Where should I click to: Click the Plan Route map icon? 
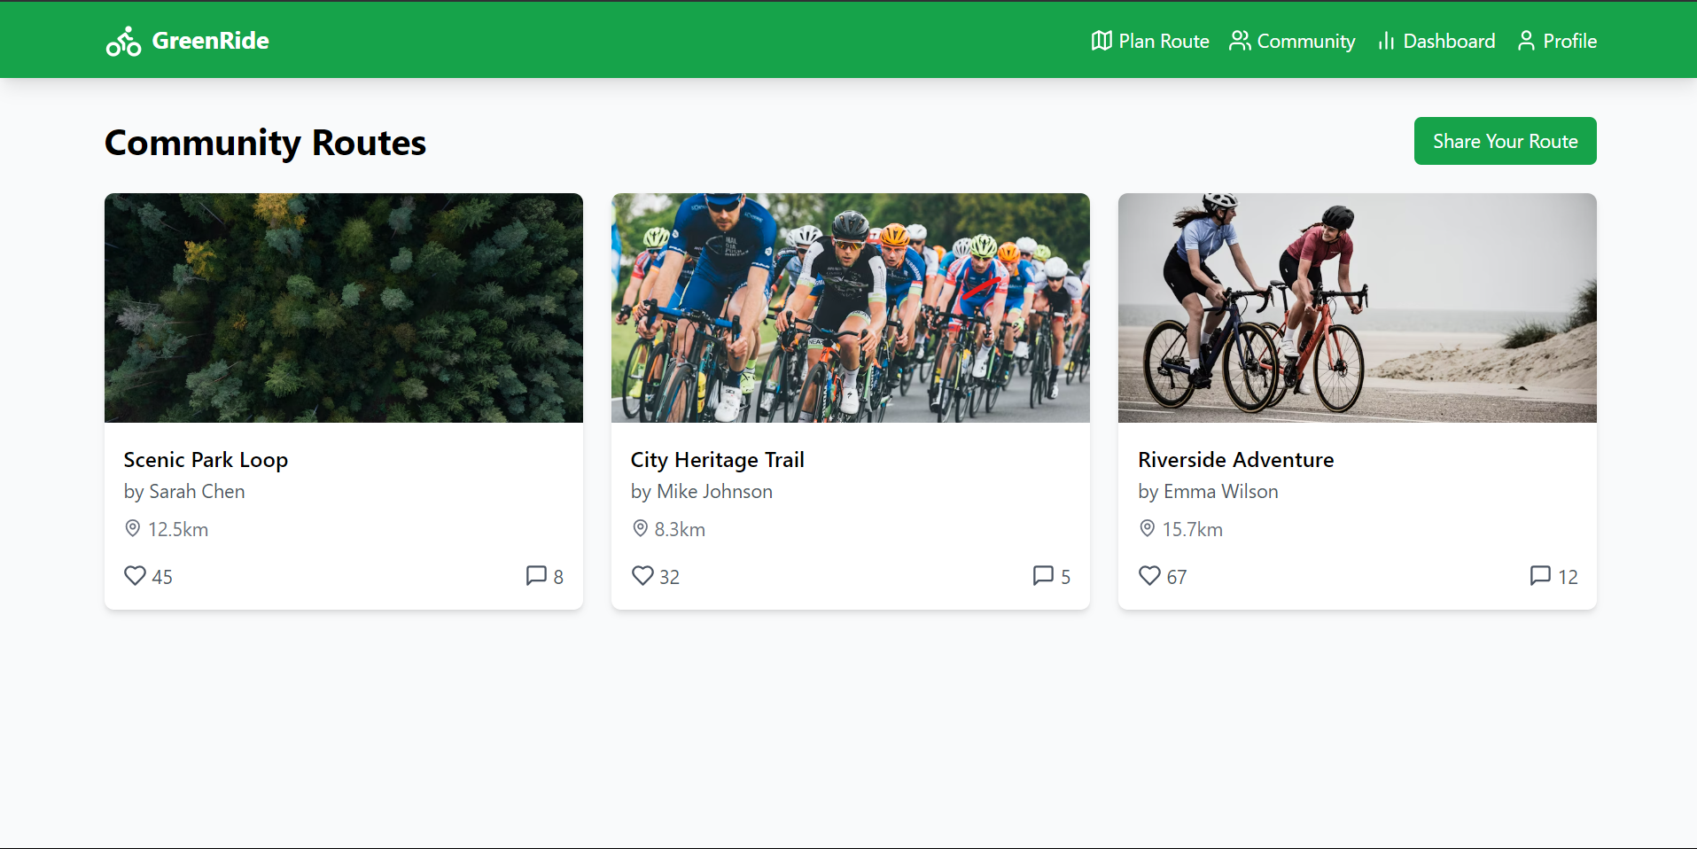pyautogui.click(x=1101, y=41)
